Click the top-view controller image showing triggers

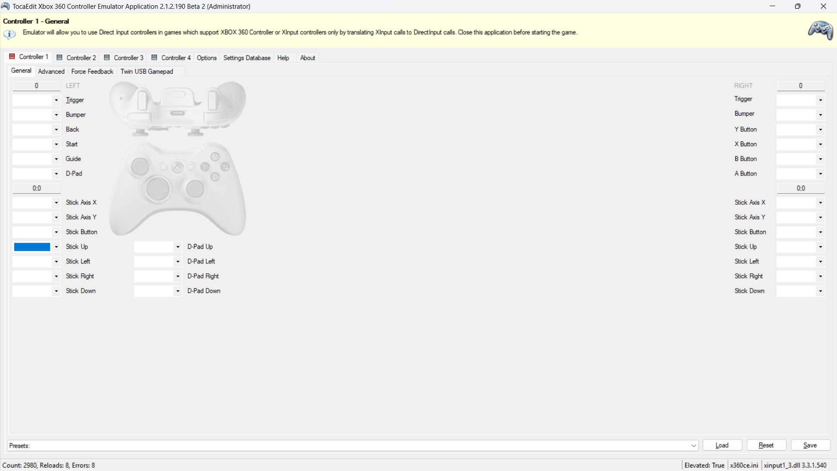(177, 108)
